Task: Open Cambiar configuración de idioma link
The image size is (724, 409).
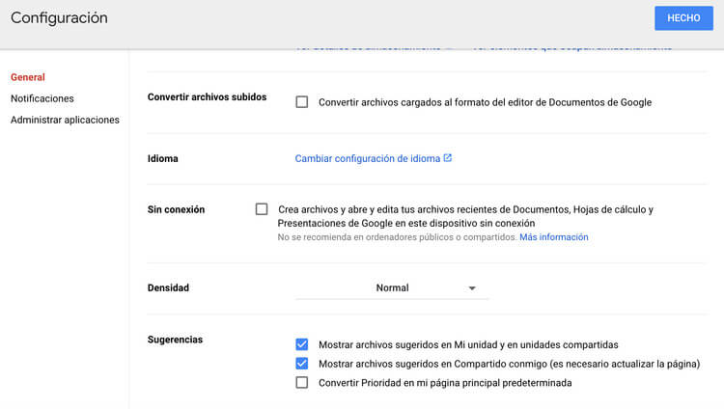Action: coord(368,158)
